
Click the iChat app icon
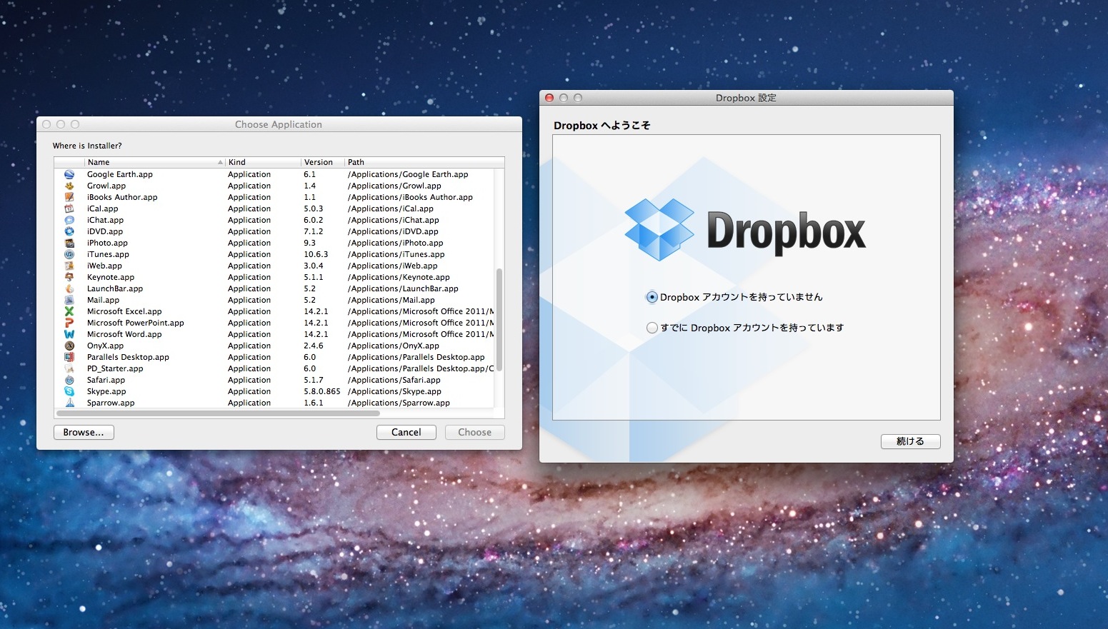click(69, 220)
